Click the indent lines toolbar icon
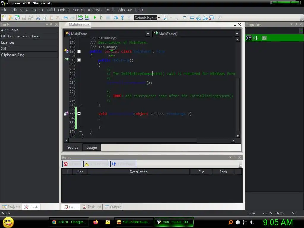Screen dimensions: 304x228 point(184,18)
